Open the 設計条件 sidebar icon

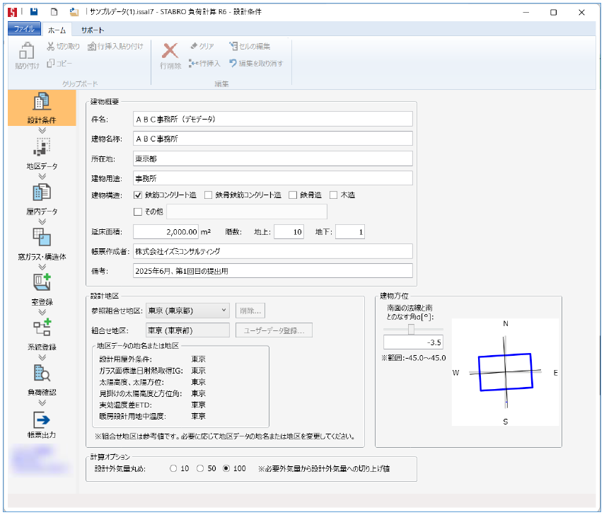pos(42,107)
